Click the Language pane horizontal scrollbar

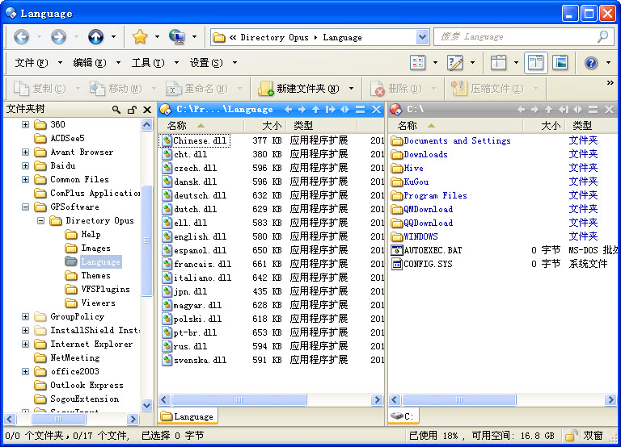[239, 399]
